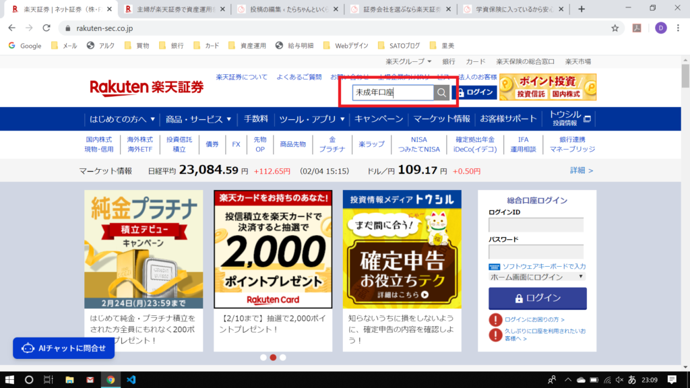Open 2,000ポイントプレゼント banner
690x388 pixels.
pos(273,249)
